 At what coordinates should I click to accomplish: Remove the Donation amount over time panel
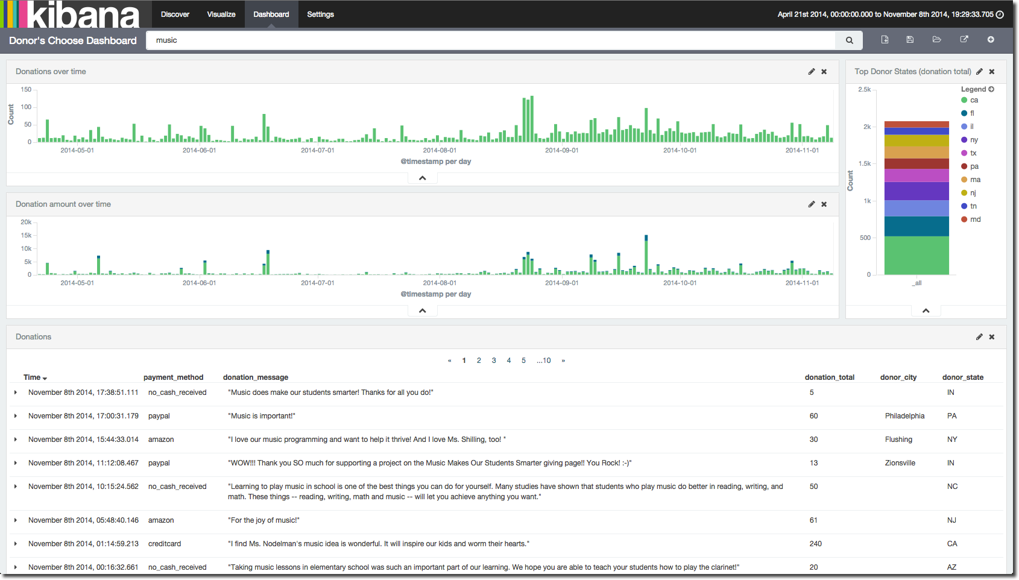pyautogui.click(x=824, y=204)
